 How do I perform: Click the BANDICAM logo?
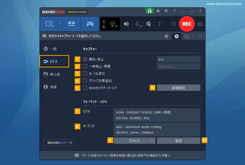point(53,12)
